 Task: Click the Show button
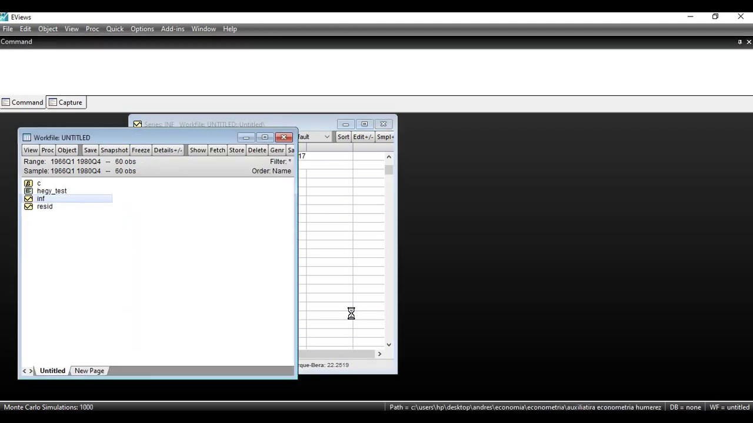(198, 150)
